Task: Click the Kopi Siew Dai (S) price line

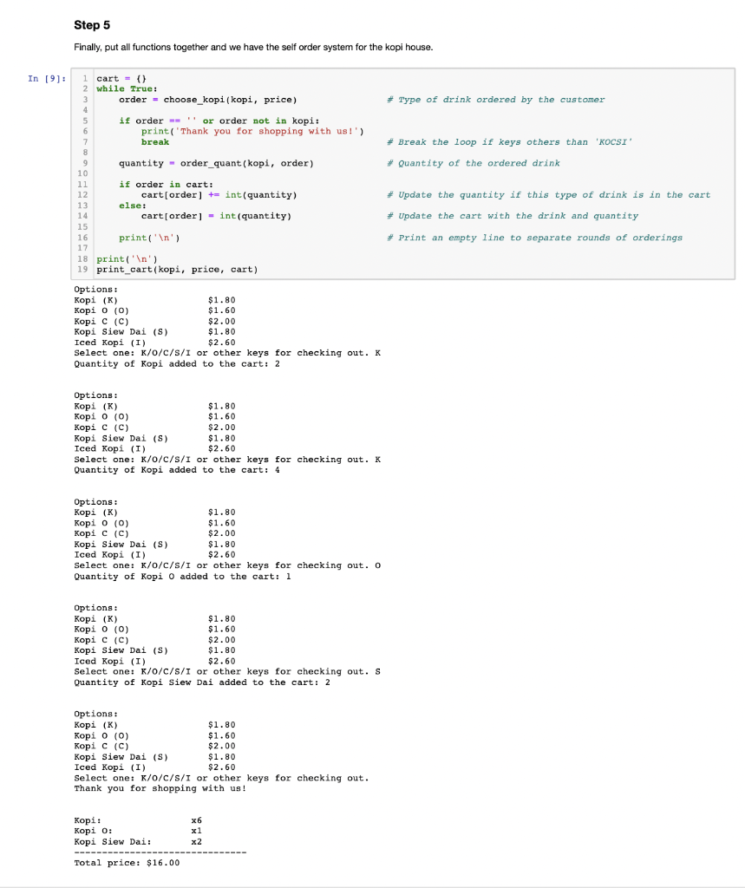Action: point(152,331)
